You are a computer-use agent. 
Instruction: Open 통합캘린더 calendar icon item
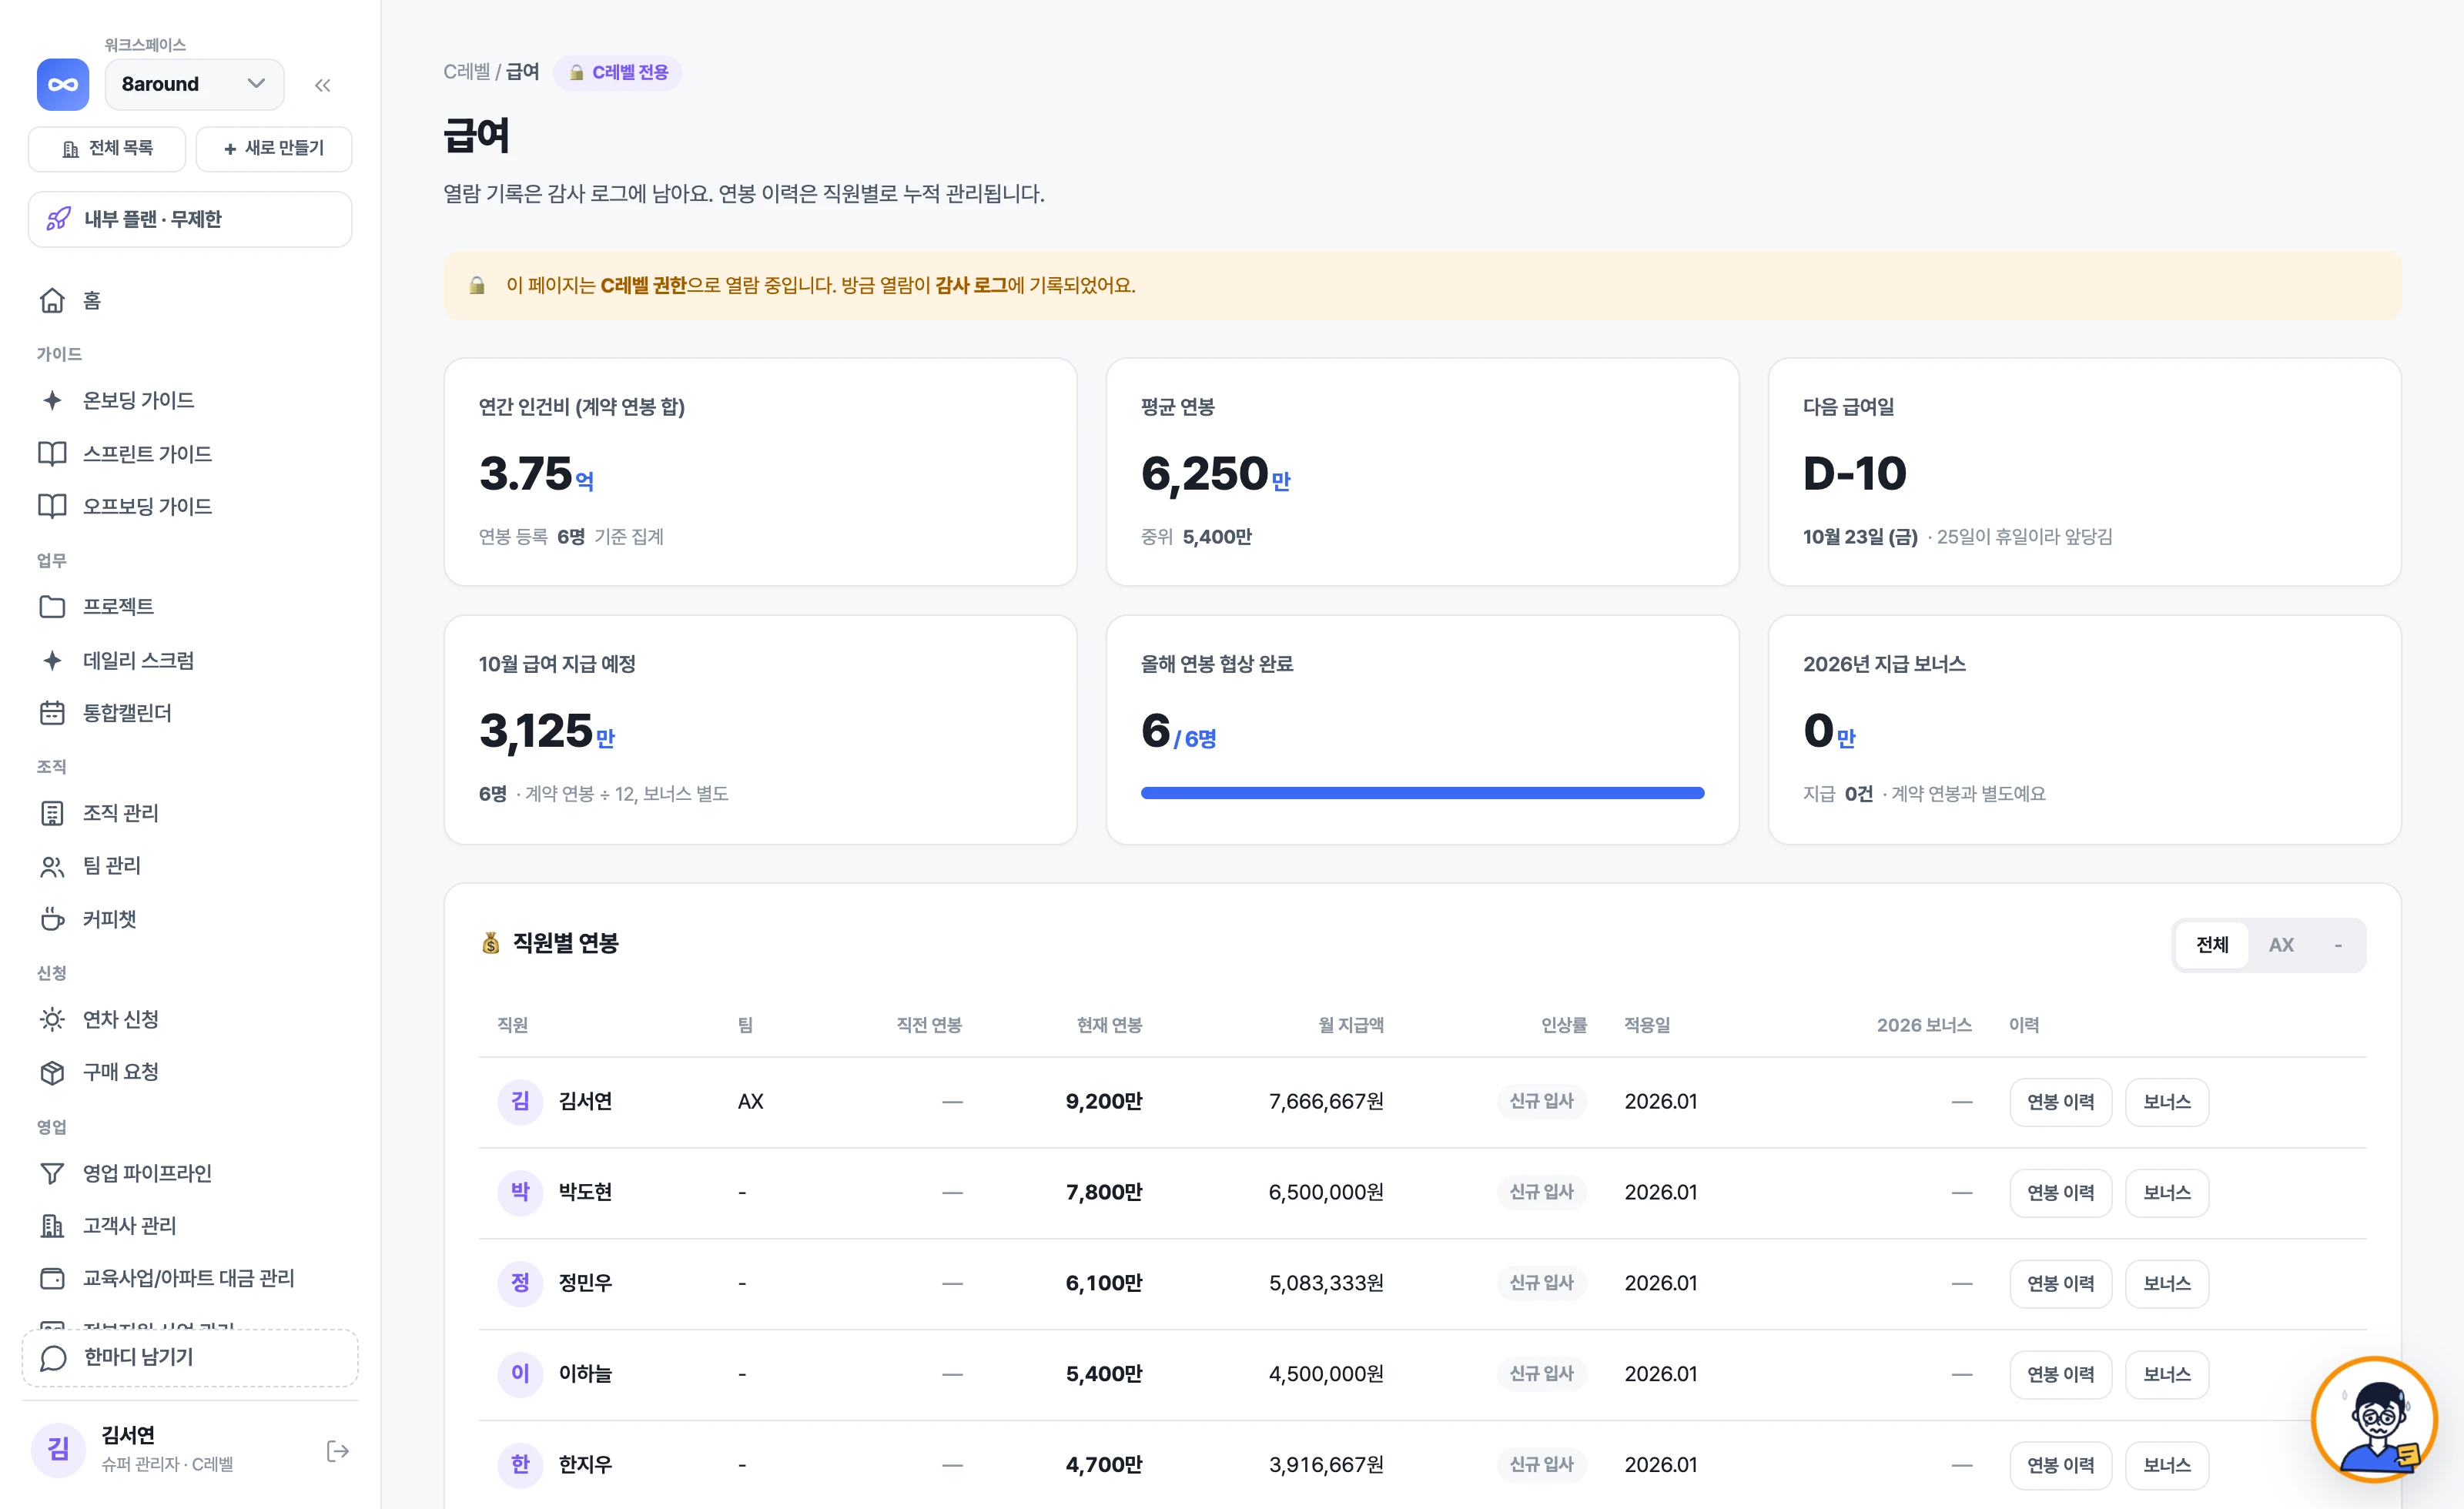pyautogui.click(x=190, y=712)
